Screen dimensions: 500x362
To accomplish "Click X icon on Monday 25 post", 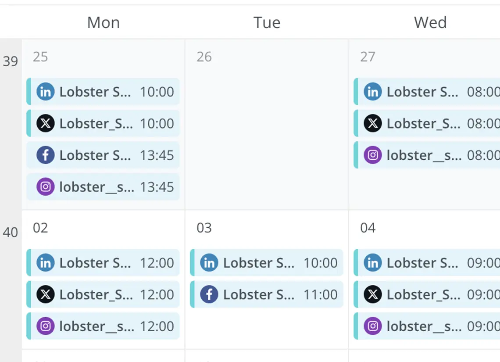I will pyautogui.click(x=45, y=123).
